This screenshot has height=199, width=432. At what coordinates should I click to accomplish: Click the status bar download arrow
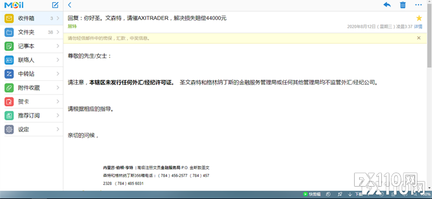coord(350,194)
